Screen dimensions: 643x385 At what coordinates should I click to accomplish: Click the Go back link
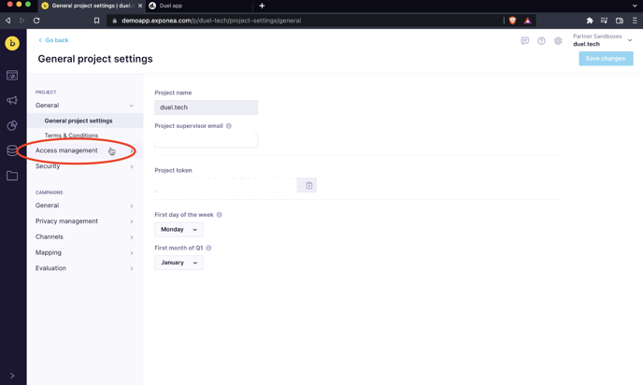(x=53, y=40)
